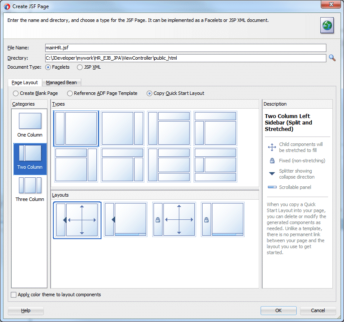Choose left sidebar with header and footer type
The image size is (344, 322).
pos(169,165)
